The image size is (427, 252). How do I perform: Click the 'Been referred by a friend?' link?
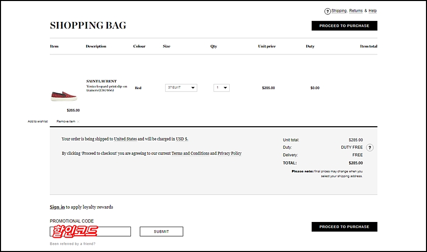(73, 244)
